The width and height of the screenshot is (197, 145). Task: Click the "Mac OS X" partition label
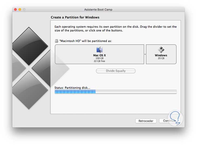[100, 55]
